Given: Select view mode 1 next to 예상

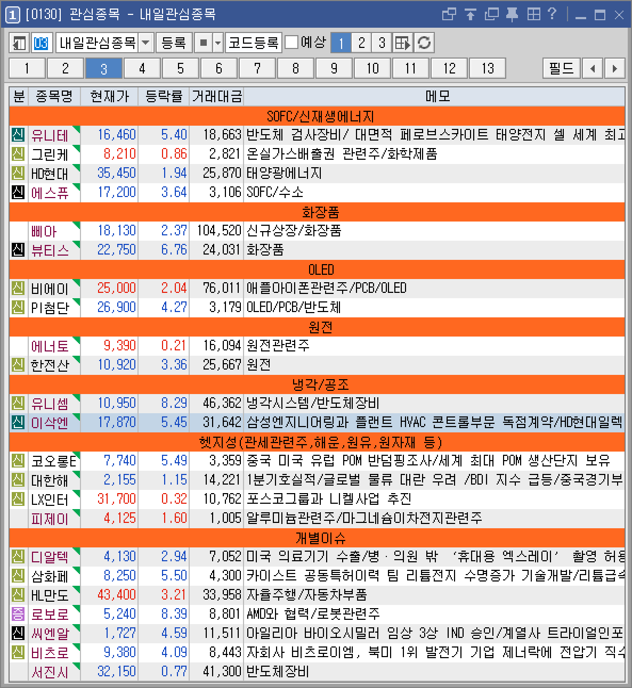Looking at the screenshot, I should coord(341,43).
